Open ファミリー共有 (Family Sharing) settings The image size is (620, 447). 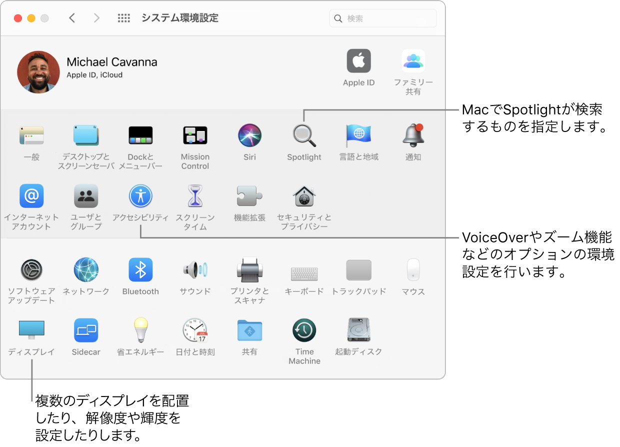[413, 61]
